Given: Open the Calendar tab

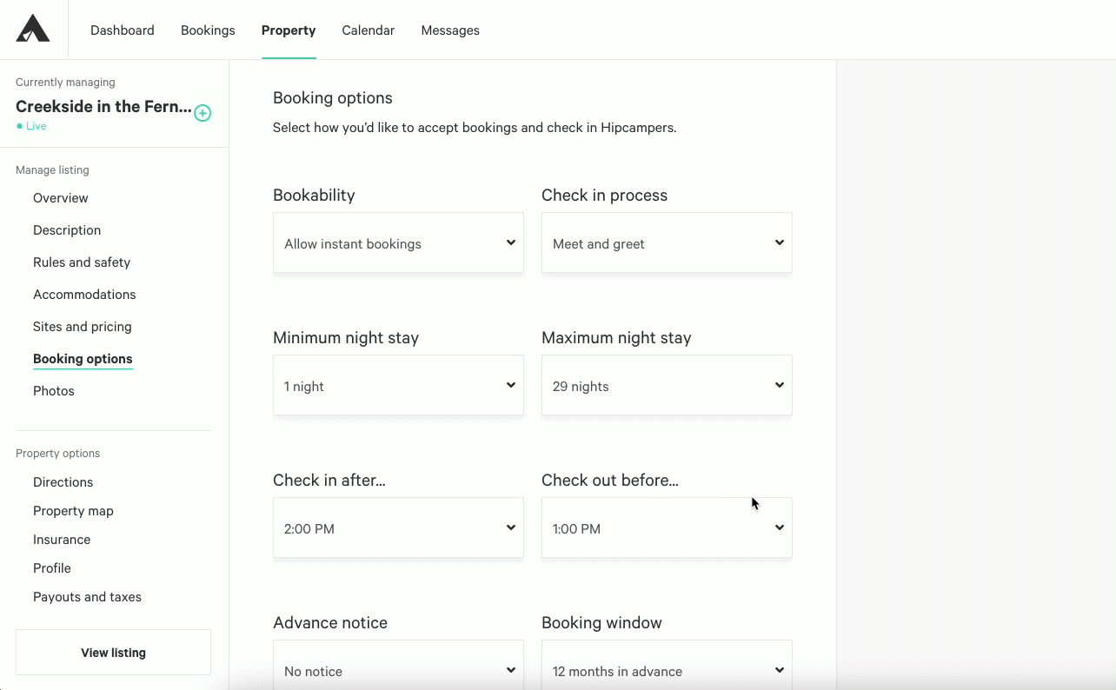Looking at the screenshot, I should click(369, 30).
